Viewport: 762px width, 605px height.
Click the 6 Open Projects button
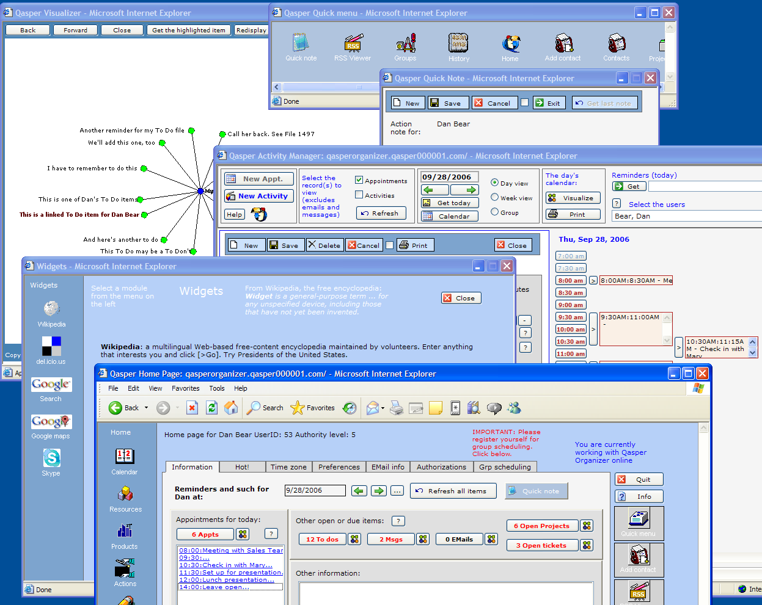tap(542, 526)
